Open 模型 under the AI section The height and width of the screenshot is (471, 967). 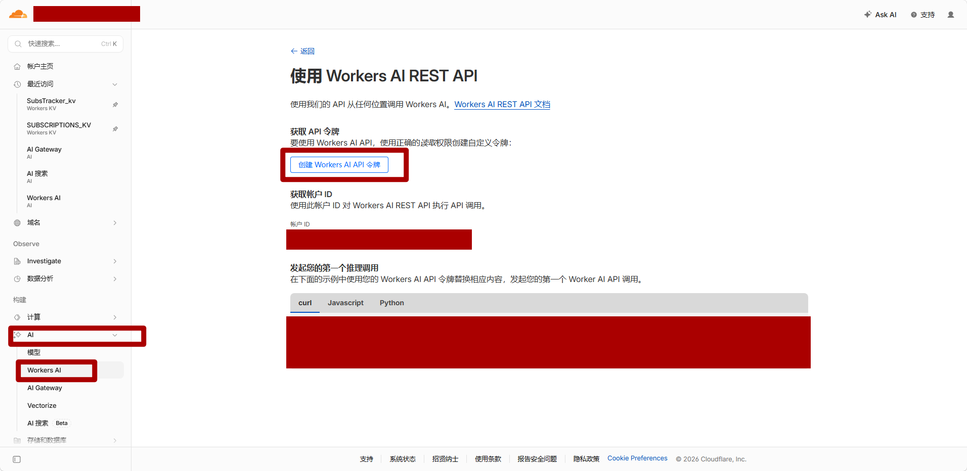coord(33,352)
